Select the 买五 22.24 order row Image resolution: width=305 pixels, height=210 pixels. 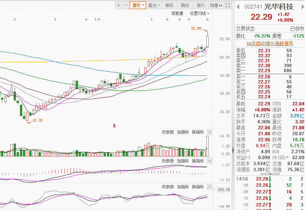270,97
